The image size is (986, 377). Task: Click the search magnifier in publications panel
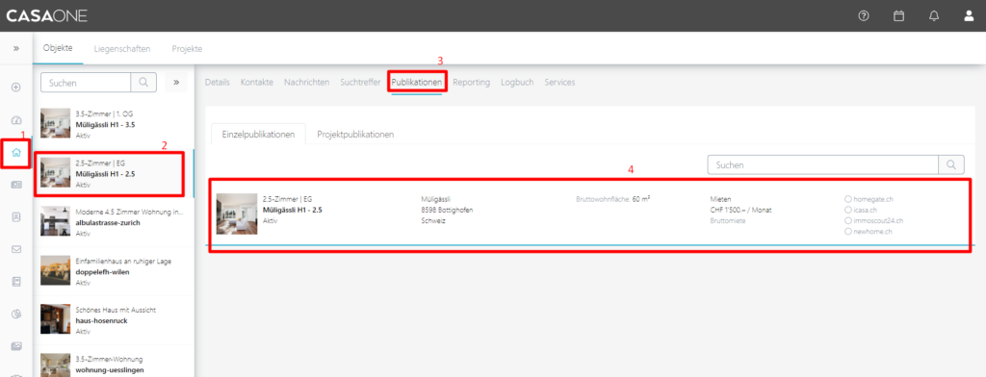[x=951, y=164]
